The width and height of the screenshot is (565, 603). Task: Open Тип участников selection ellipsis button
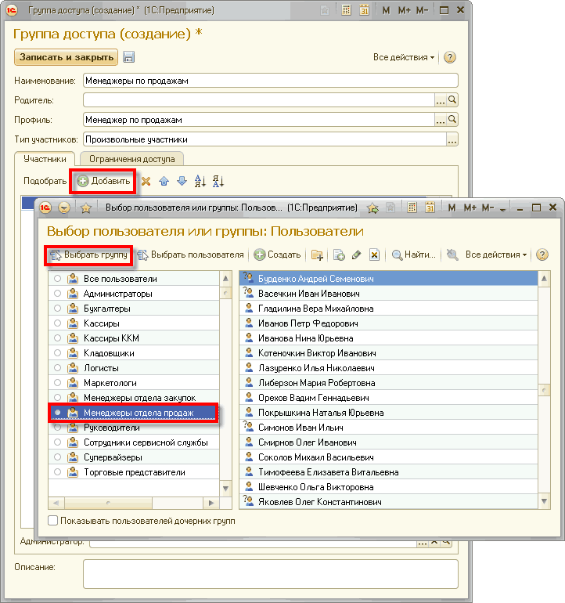coord(452,139)
